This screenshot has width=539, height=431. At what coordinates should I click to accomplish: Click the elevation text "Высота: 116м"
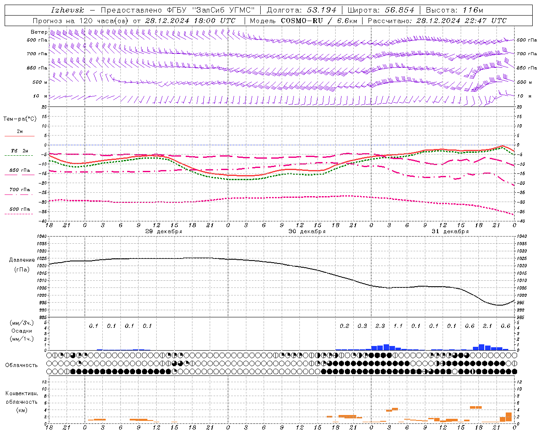pos(454,10)
